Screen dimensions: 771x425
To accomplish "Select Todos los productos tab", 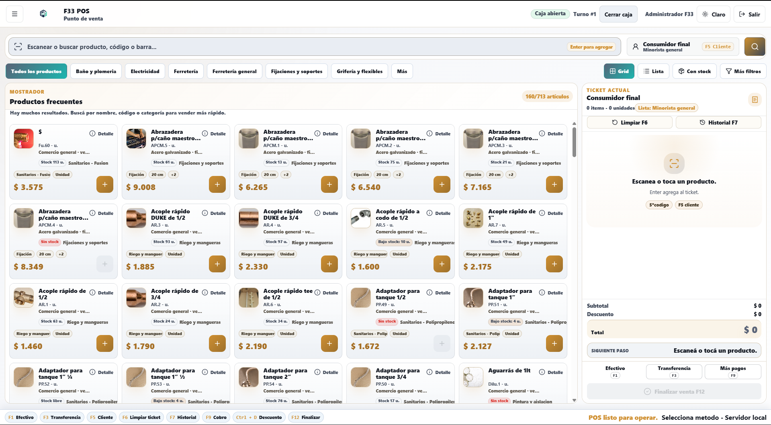I will pyautogui.click(x=36, y=71).
